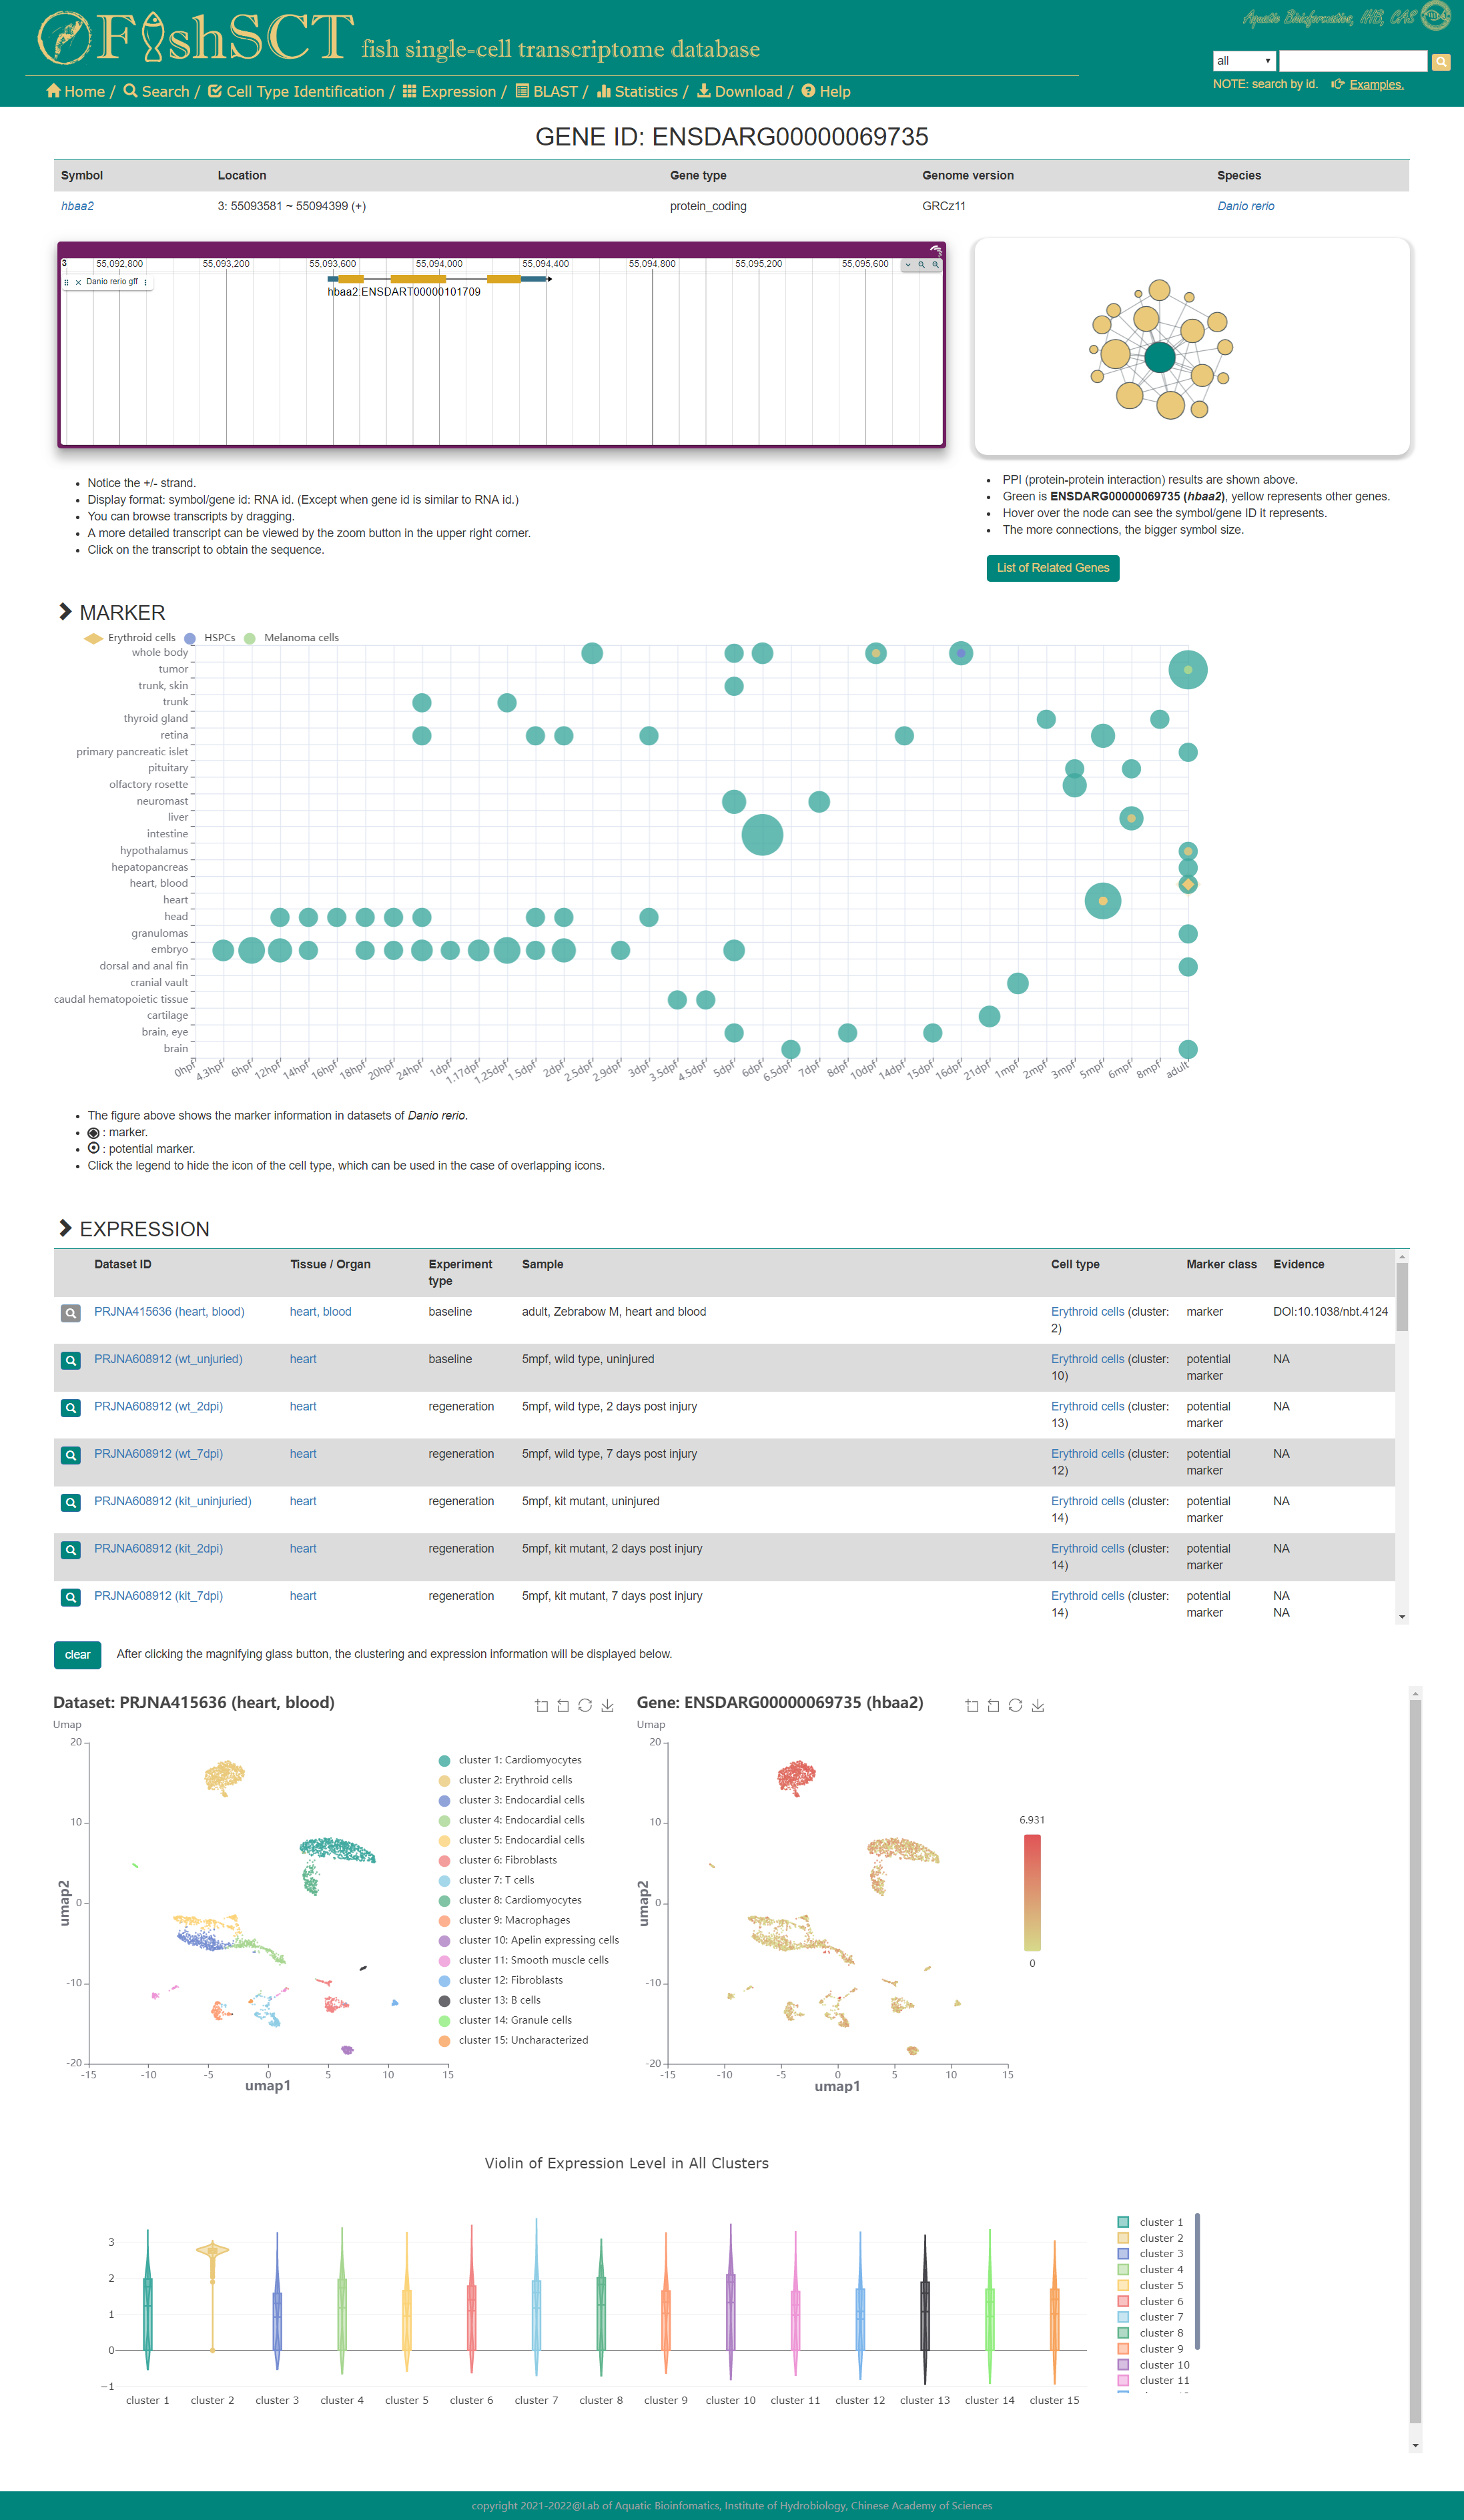Open the hbaa2 gene symbol link
The image size is (1464, 2520).
pos(77,206)
